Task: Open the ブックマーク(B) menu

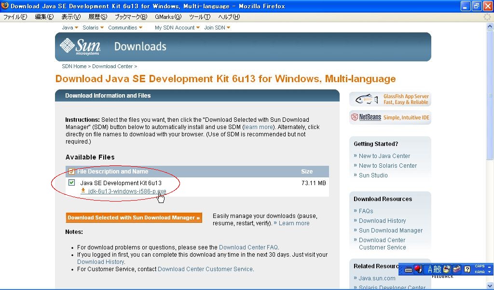Action: tap(131, 17)
